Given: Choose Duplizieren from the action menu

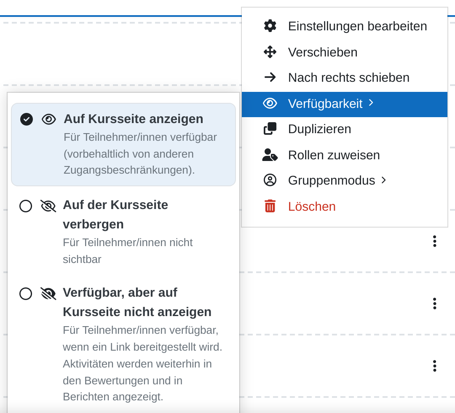Looking at the screenshot, I should point(345,129).
